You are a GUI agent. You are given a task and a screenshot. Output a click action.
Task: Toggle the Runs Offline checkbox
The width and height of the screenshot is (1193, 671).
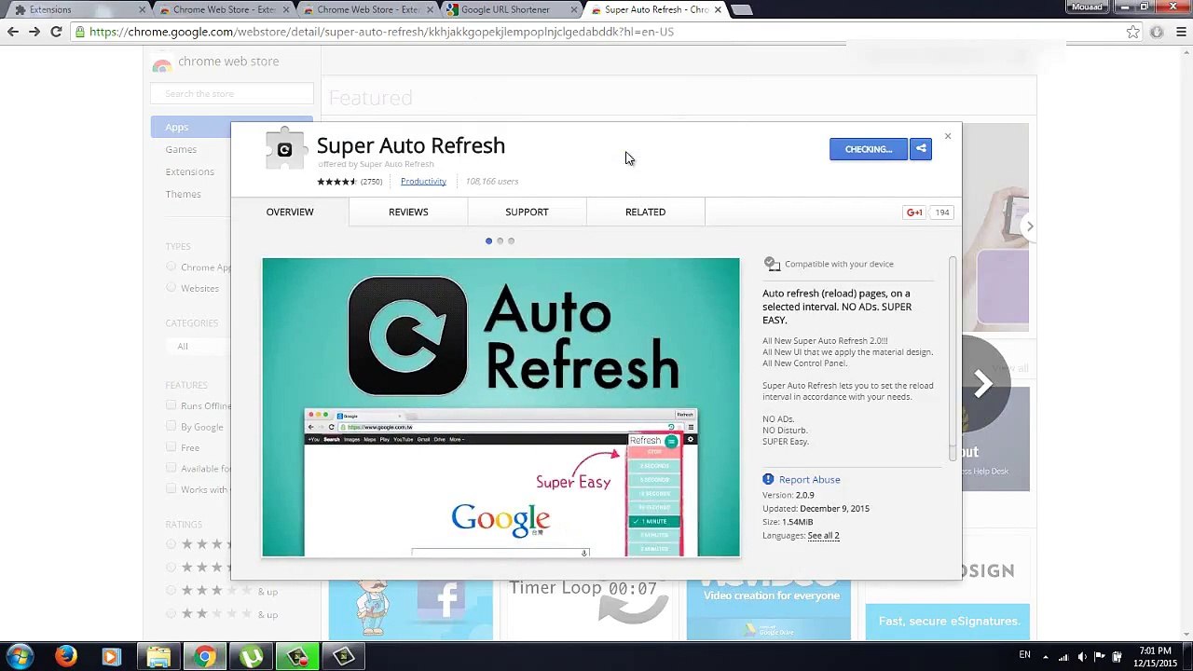click(171, 405)
